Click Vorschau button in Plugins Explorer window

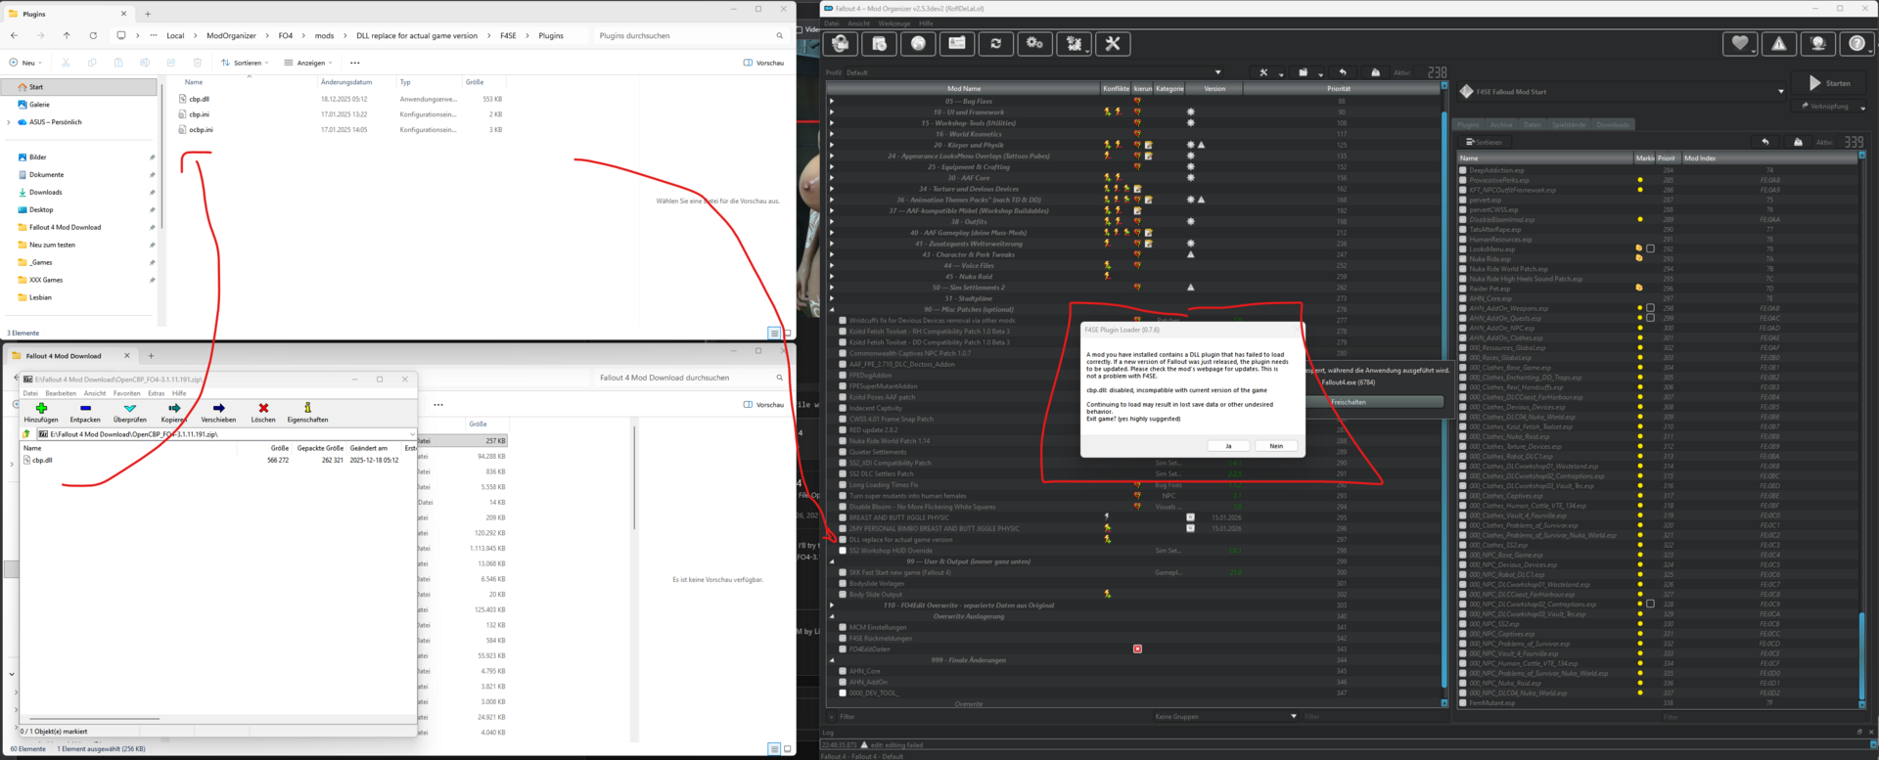tap(763, 63)
